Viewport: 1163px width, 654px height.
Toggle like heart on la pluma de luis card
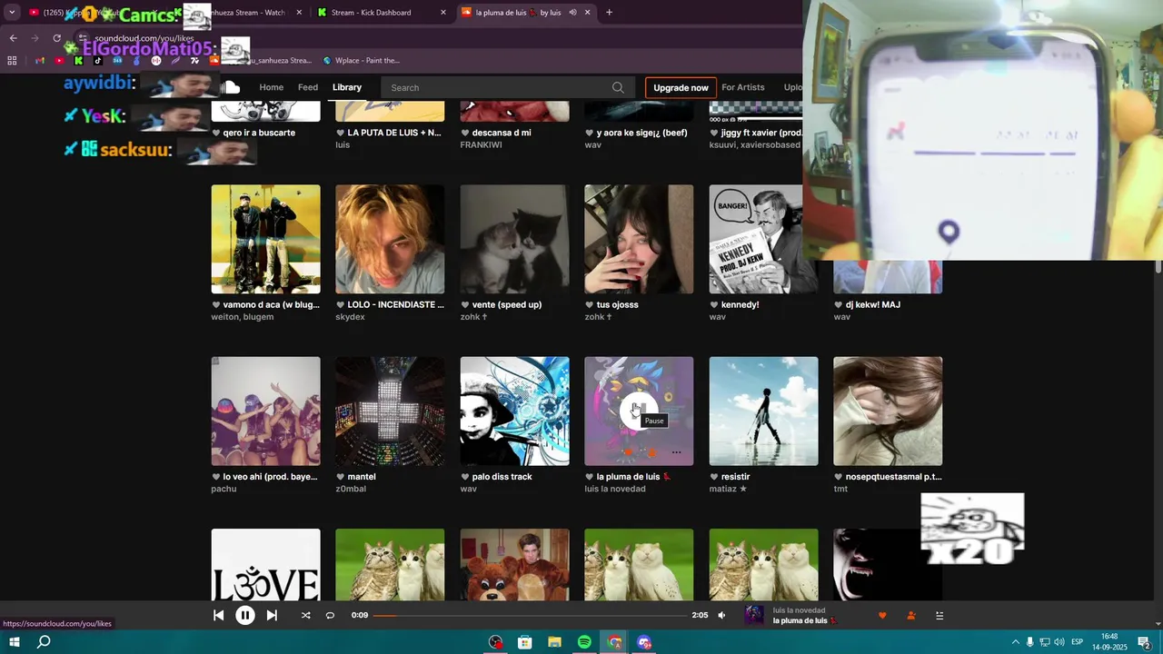pyautogui.click(x=627, y=451)
